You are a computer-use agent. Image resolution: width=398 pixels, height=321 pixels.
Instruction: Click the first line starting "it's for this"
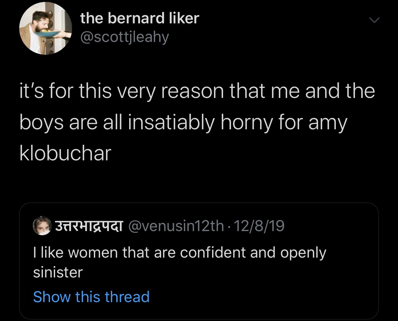[197, 91]
